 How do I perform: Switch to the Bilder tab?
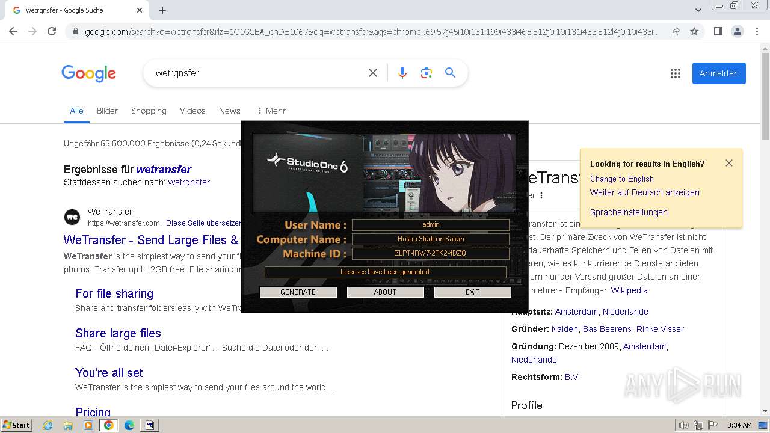click(107, 111)
